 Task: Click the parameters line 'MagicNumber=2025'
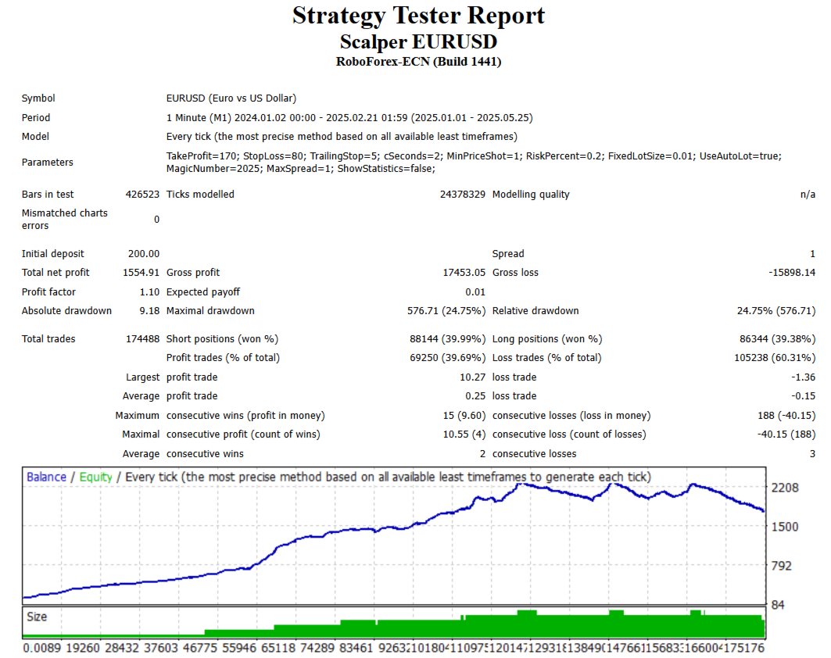[300, 169]
